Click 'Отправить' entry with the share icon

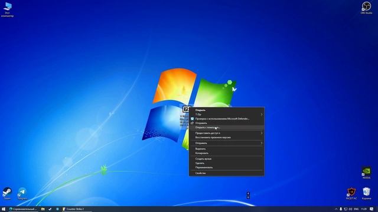(x=226, y=123)
